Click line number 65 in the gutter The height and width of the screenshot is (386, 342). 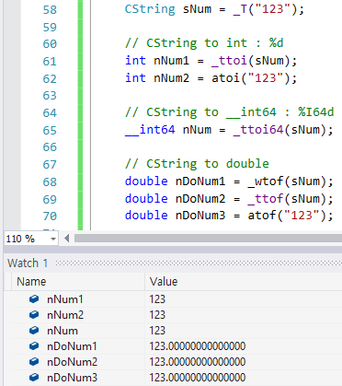point(50,131)
